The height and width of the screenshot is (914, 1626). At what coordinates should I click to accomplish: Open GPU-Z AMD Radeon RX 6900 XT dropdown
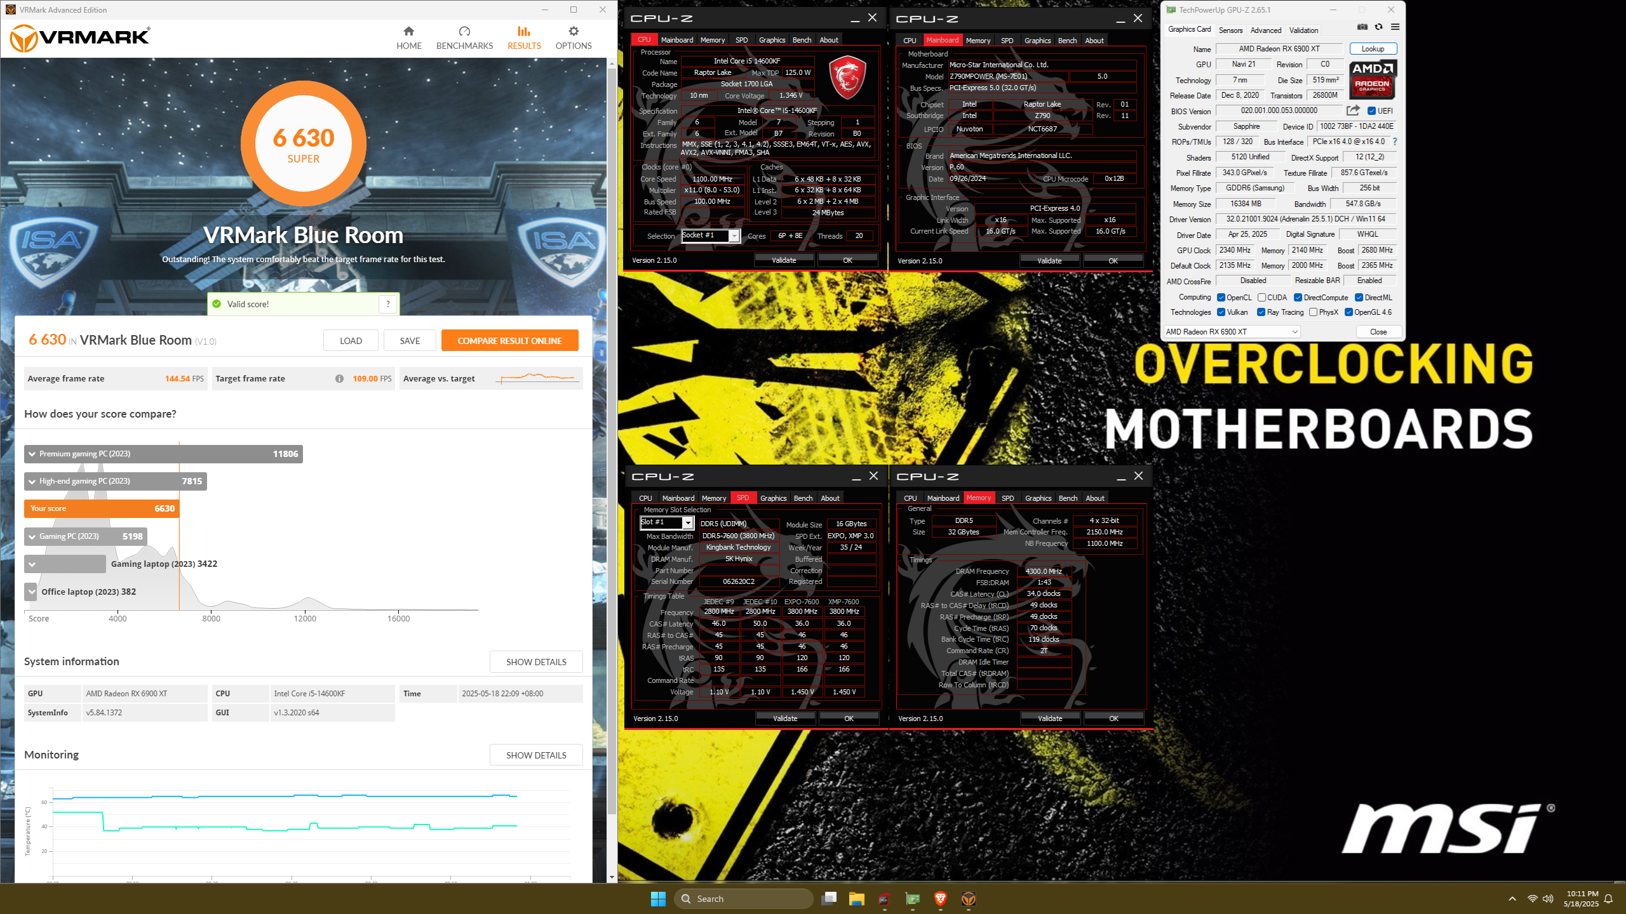1232,332
